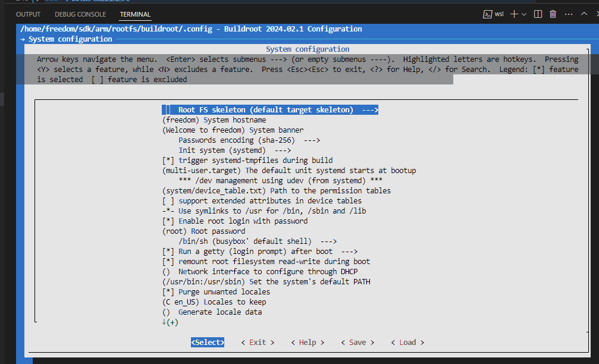Kill terminal with trash icon
This screenshot has width=599, height=364.
[553, 14]
